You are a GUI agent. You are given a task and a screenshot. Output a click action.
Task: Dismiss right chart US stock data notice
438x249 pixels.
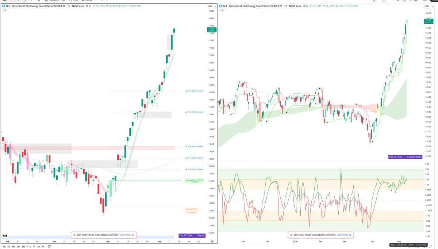coord(350,235)
